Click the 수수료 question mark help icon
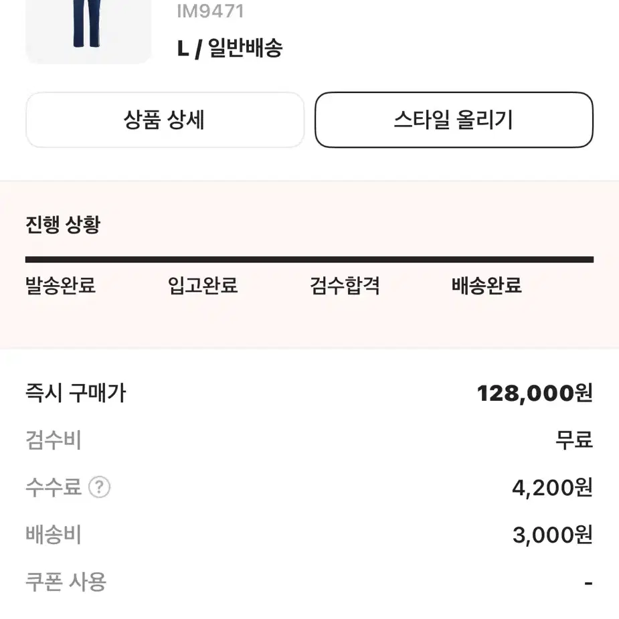 99,487
